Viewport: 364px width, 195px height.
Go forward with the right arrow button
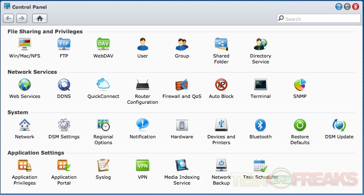tap(22, 18)
